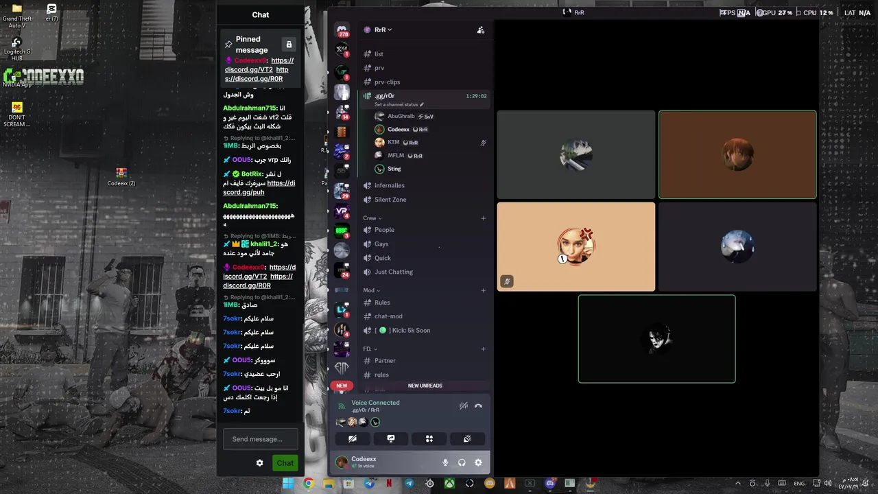Viewport: 878px width, 494px height.
Task: Click the Send message input in Chat
Action: (x=261, y=439)
